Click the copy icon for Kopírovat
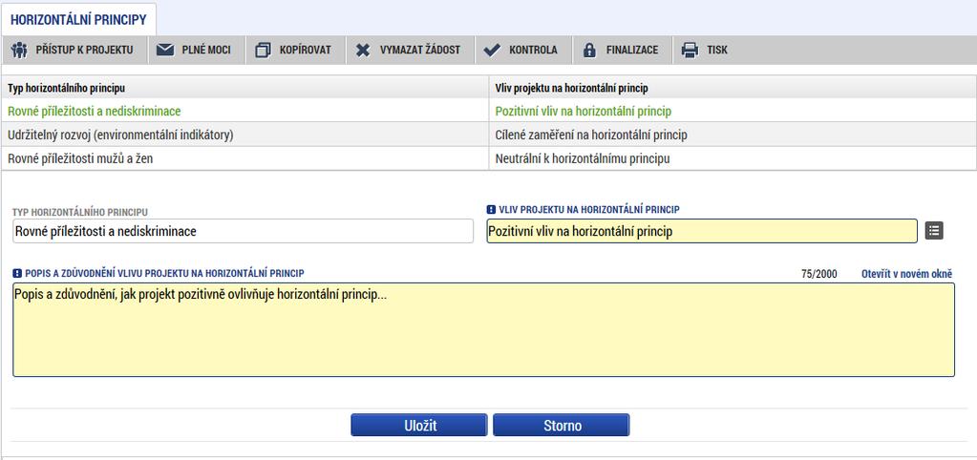 coord(264,51)
